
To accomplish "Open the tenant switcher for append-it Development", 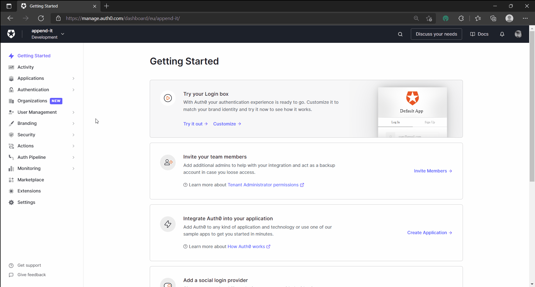I will (x=62, y=33).
